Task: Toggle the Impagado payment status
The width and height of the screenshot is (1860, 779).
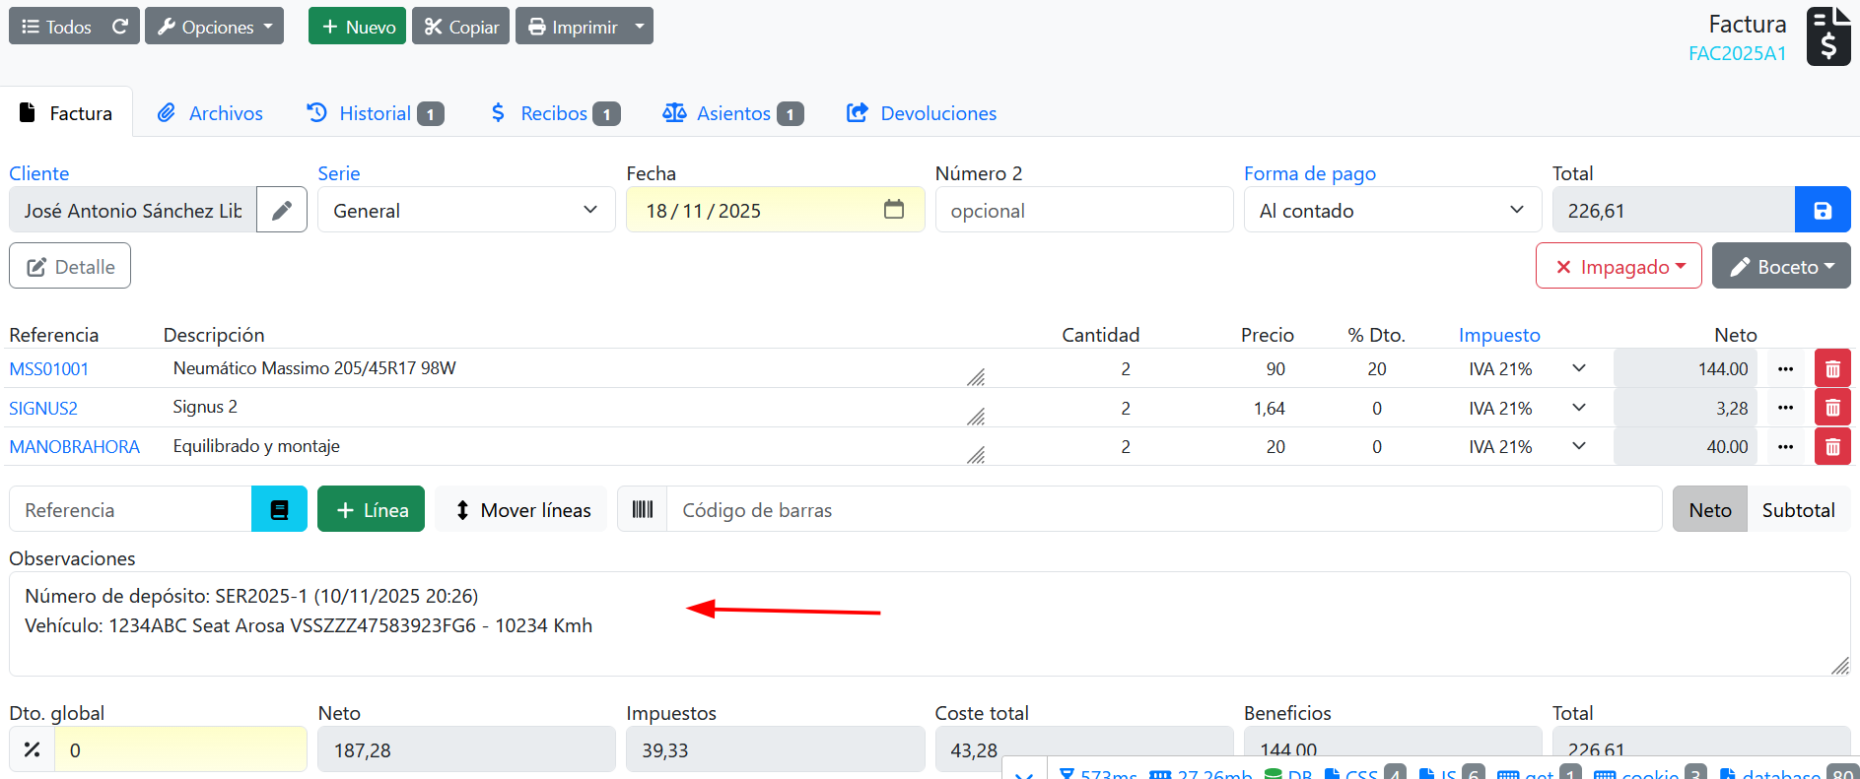Action: (x=1619, y=267)
